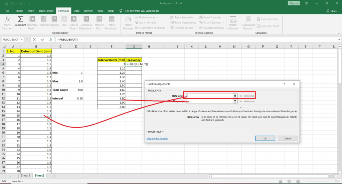Click the zoom slider in the status bar
The height and width of the screenshot is (184, 342).
click(x=318, y=181)
